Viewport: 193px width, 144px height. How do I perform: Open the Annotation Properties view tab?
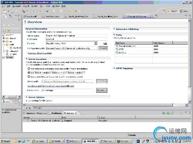(35, 113)
